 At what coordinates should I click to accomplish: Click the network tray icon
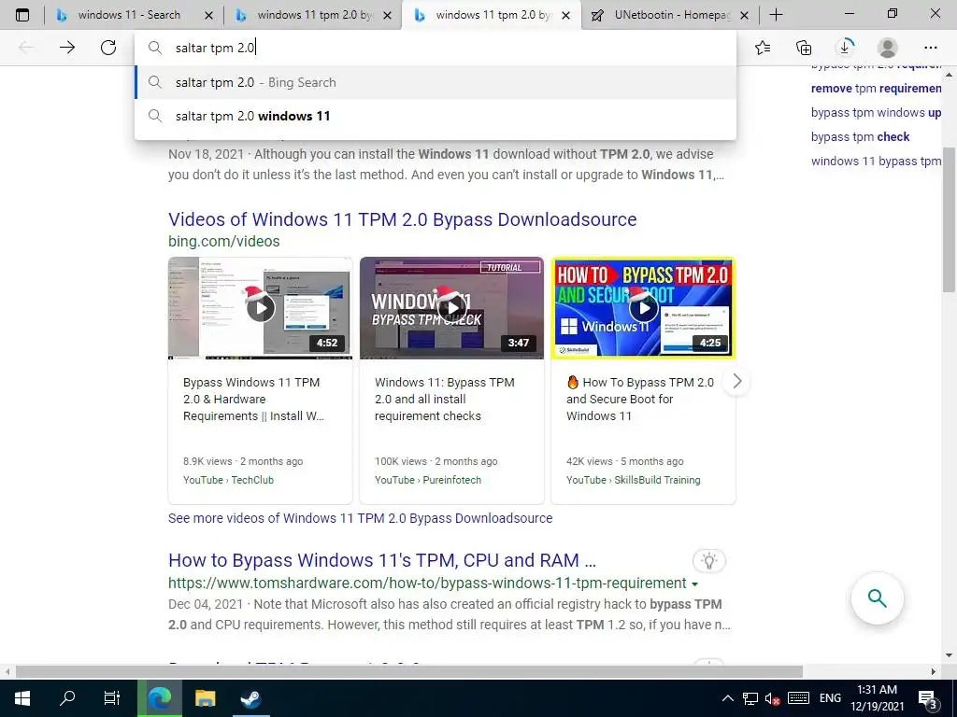(x=750, y=698)
